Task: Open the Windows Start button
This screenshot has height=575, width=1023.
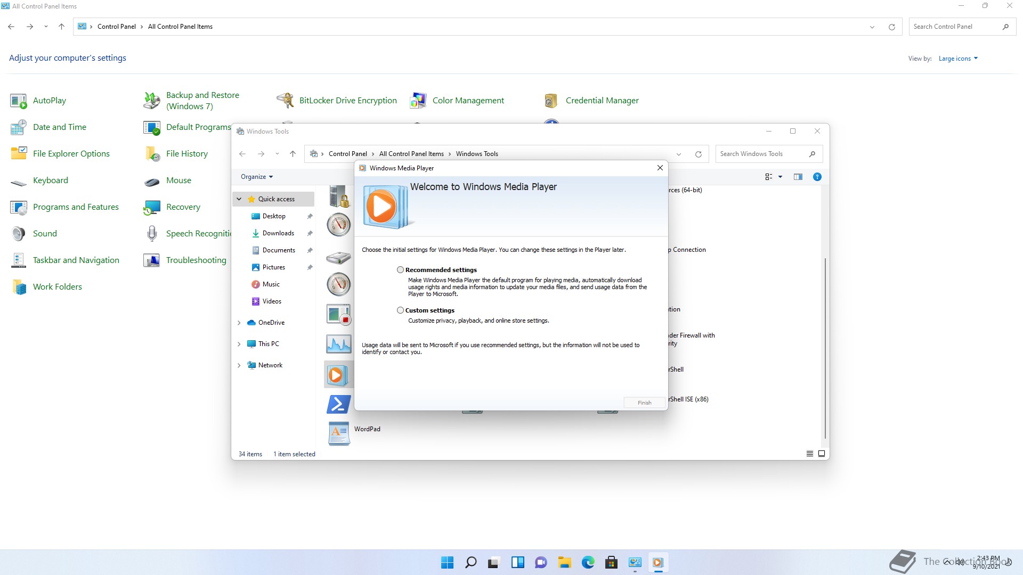Action: click(x=447, y=562)
